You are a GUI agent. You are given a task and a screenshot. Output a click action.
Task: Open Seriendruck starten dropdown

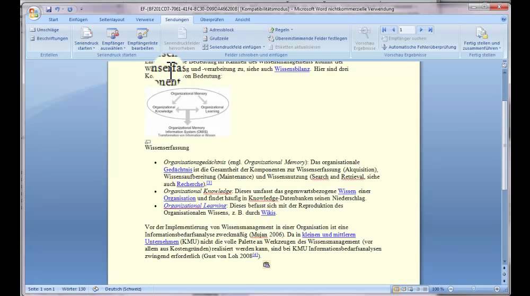click(86, 39)
